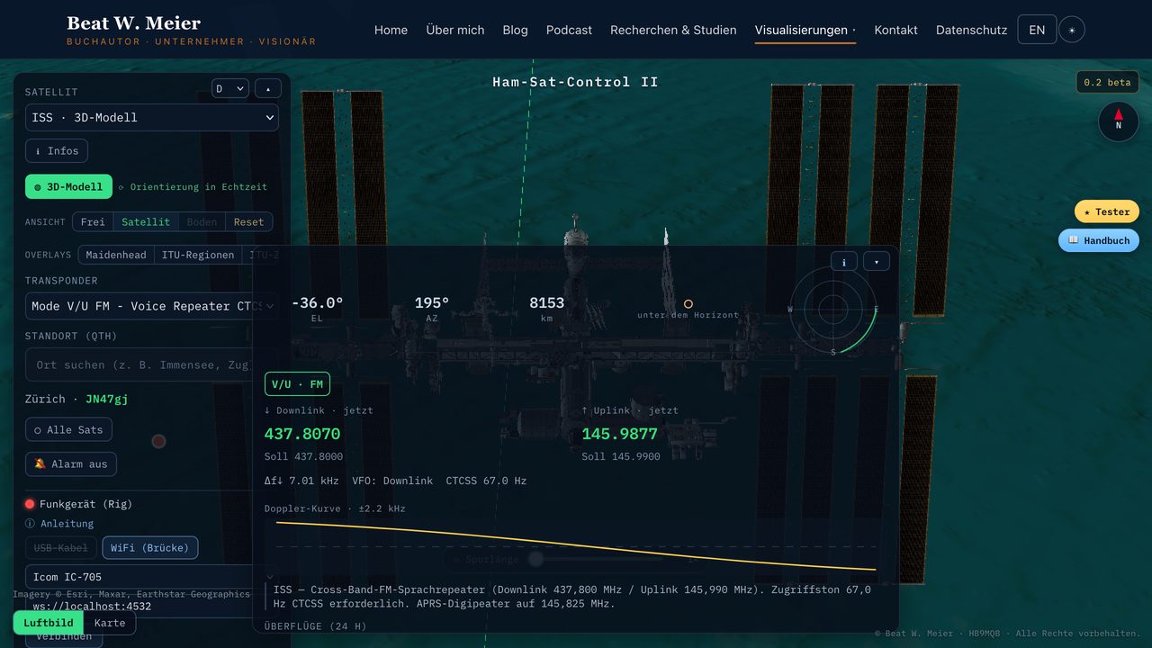
Task: Open the D language dropdown in panel
Action: coord(230,88)
